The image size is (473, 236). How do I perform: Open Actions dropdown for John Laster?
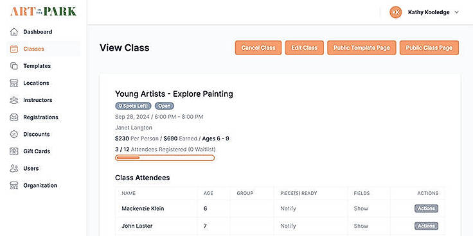tap(426, 226)
